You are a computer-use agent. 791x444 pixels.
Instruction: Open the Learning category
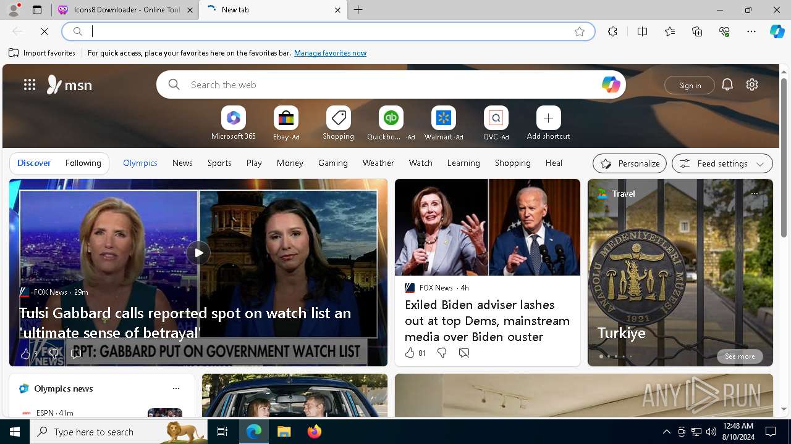[x=463, y=163]
